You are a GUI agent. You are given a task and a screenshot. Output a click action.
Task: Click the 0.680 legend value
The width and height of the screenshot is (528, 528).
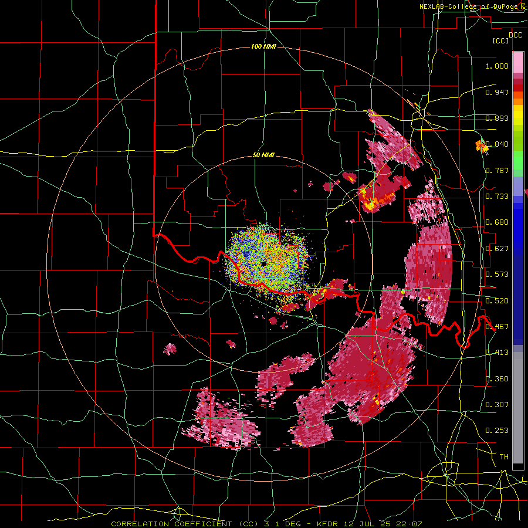(x=497, y=222)
